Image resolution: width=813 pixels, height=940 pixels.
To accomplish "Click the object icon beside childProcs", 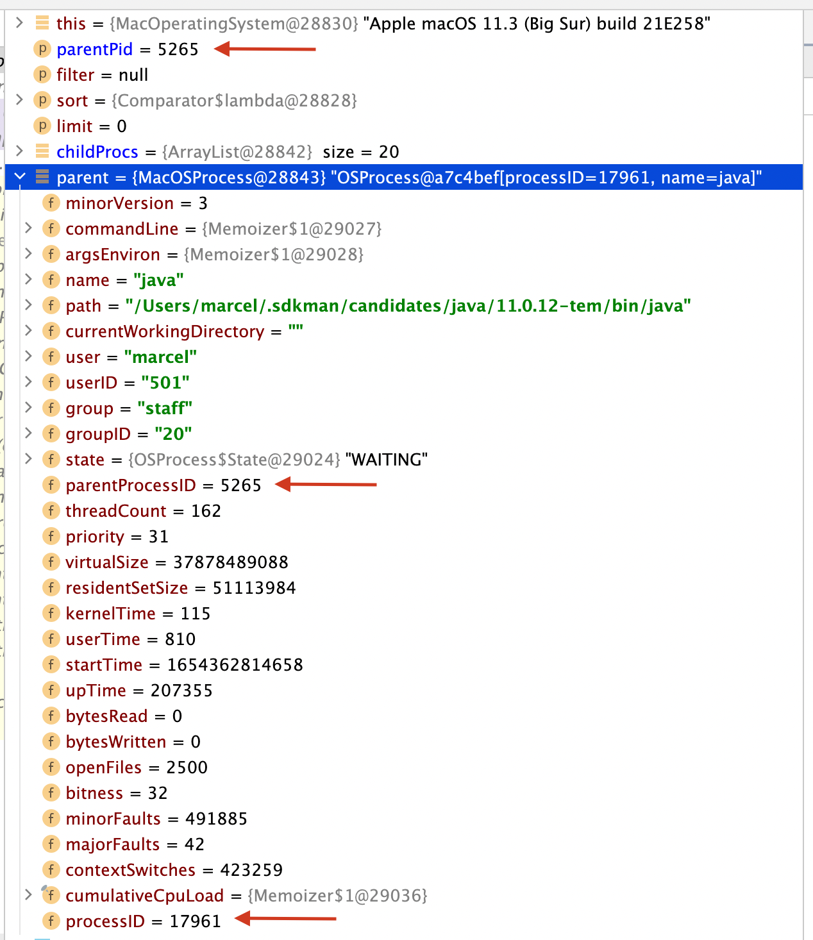I will pyautogui.click(x=41, y=151).
